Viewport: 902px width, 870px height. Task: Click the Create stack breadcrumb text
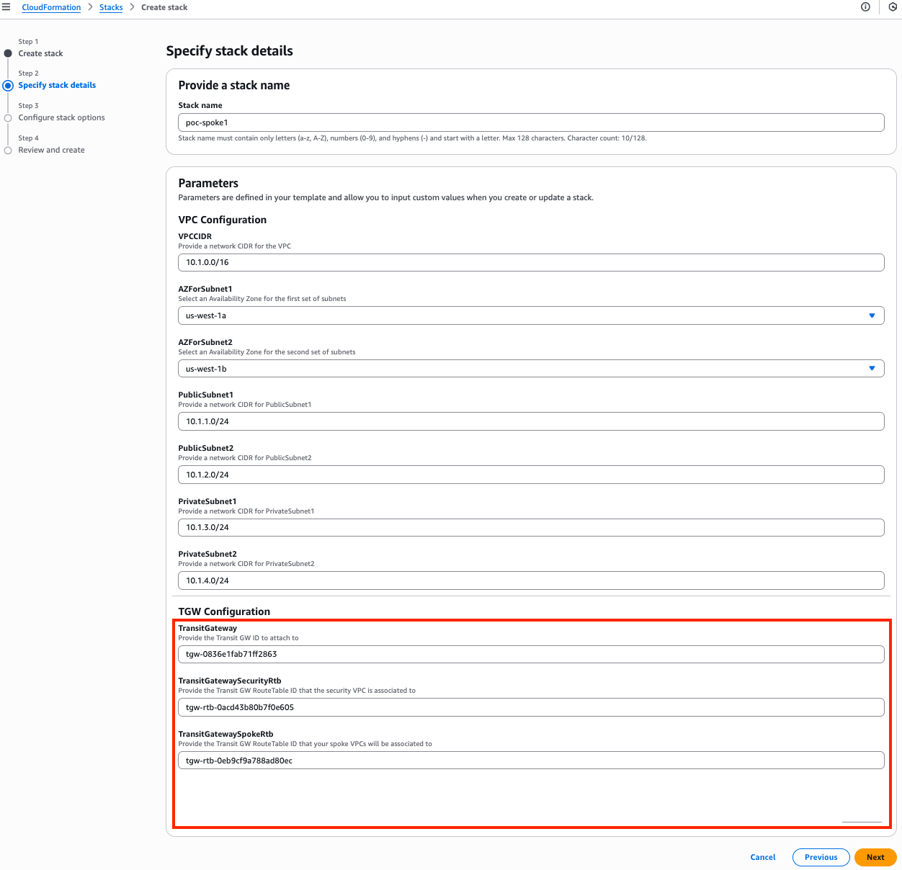point(164,7)
